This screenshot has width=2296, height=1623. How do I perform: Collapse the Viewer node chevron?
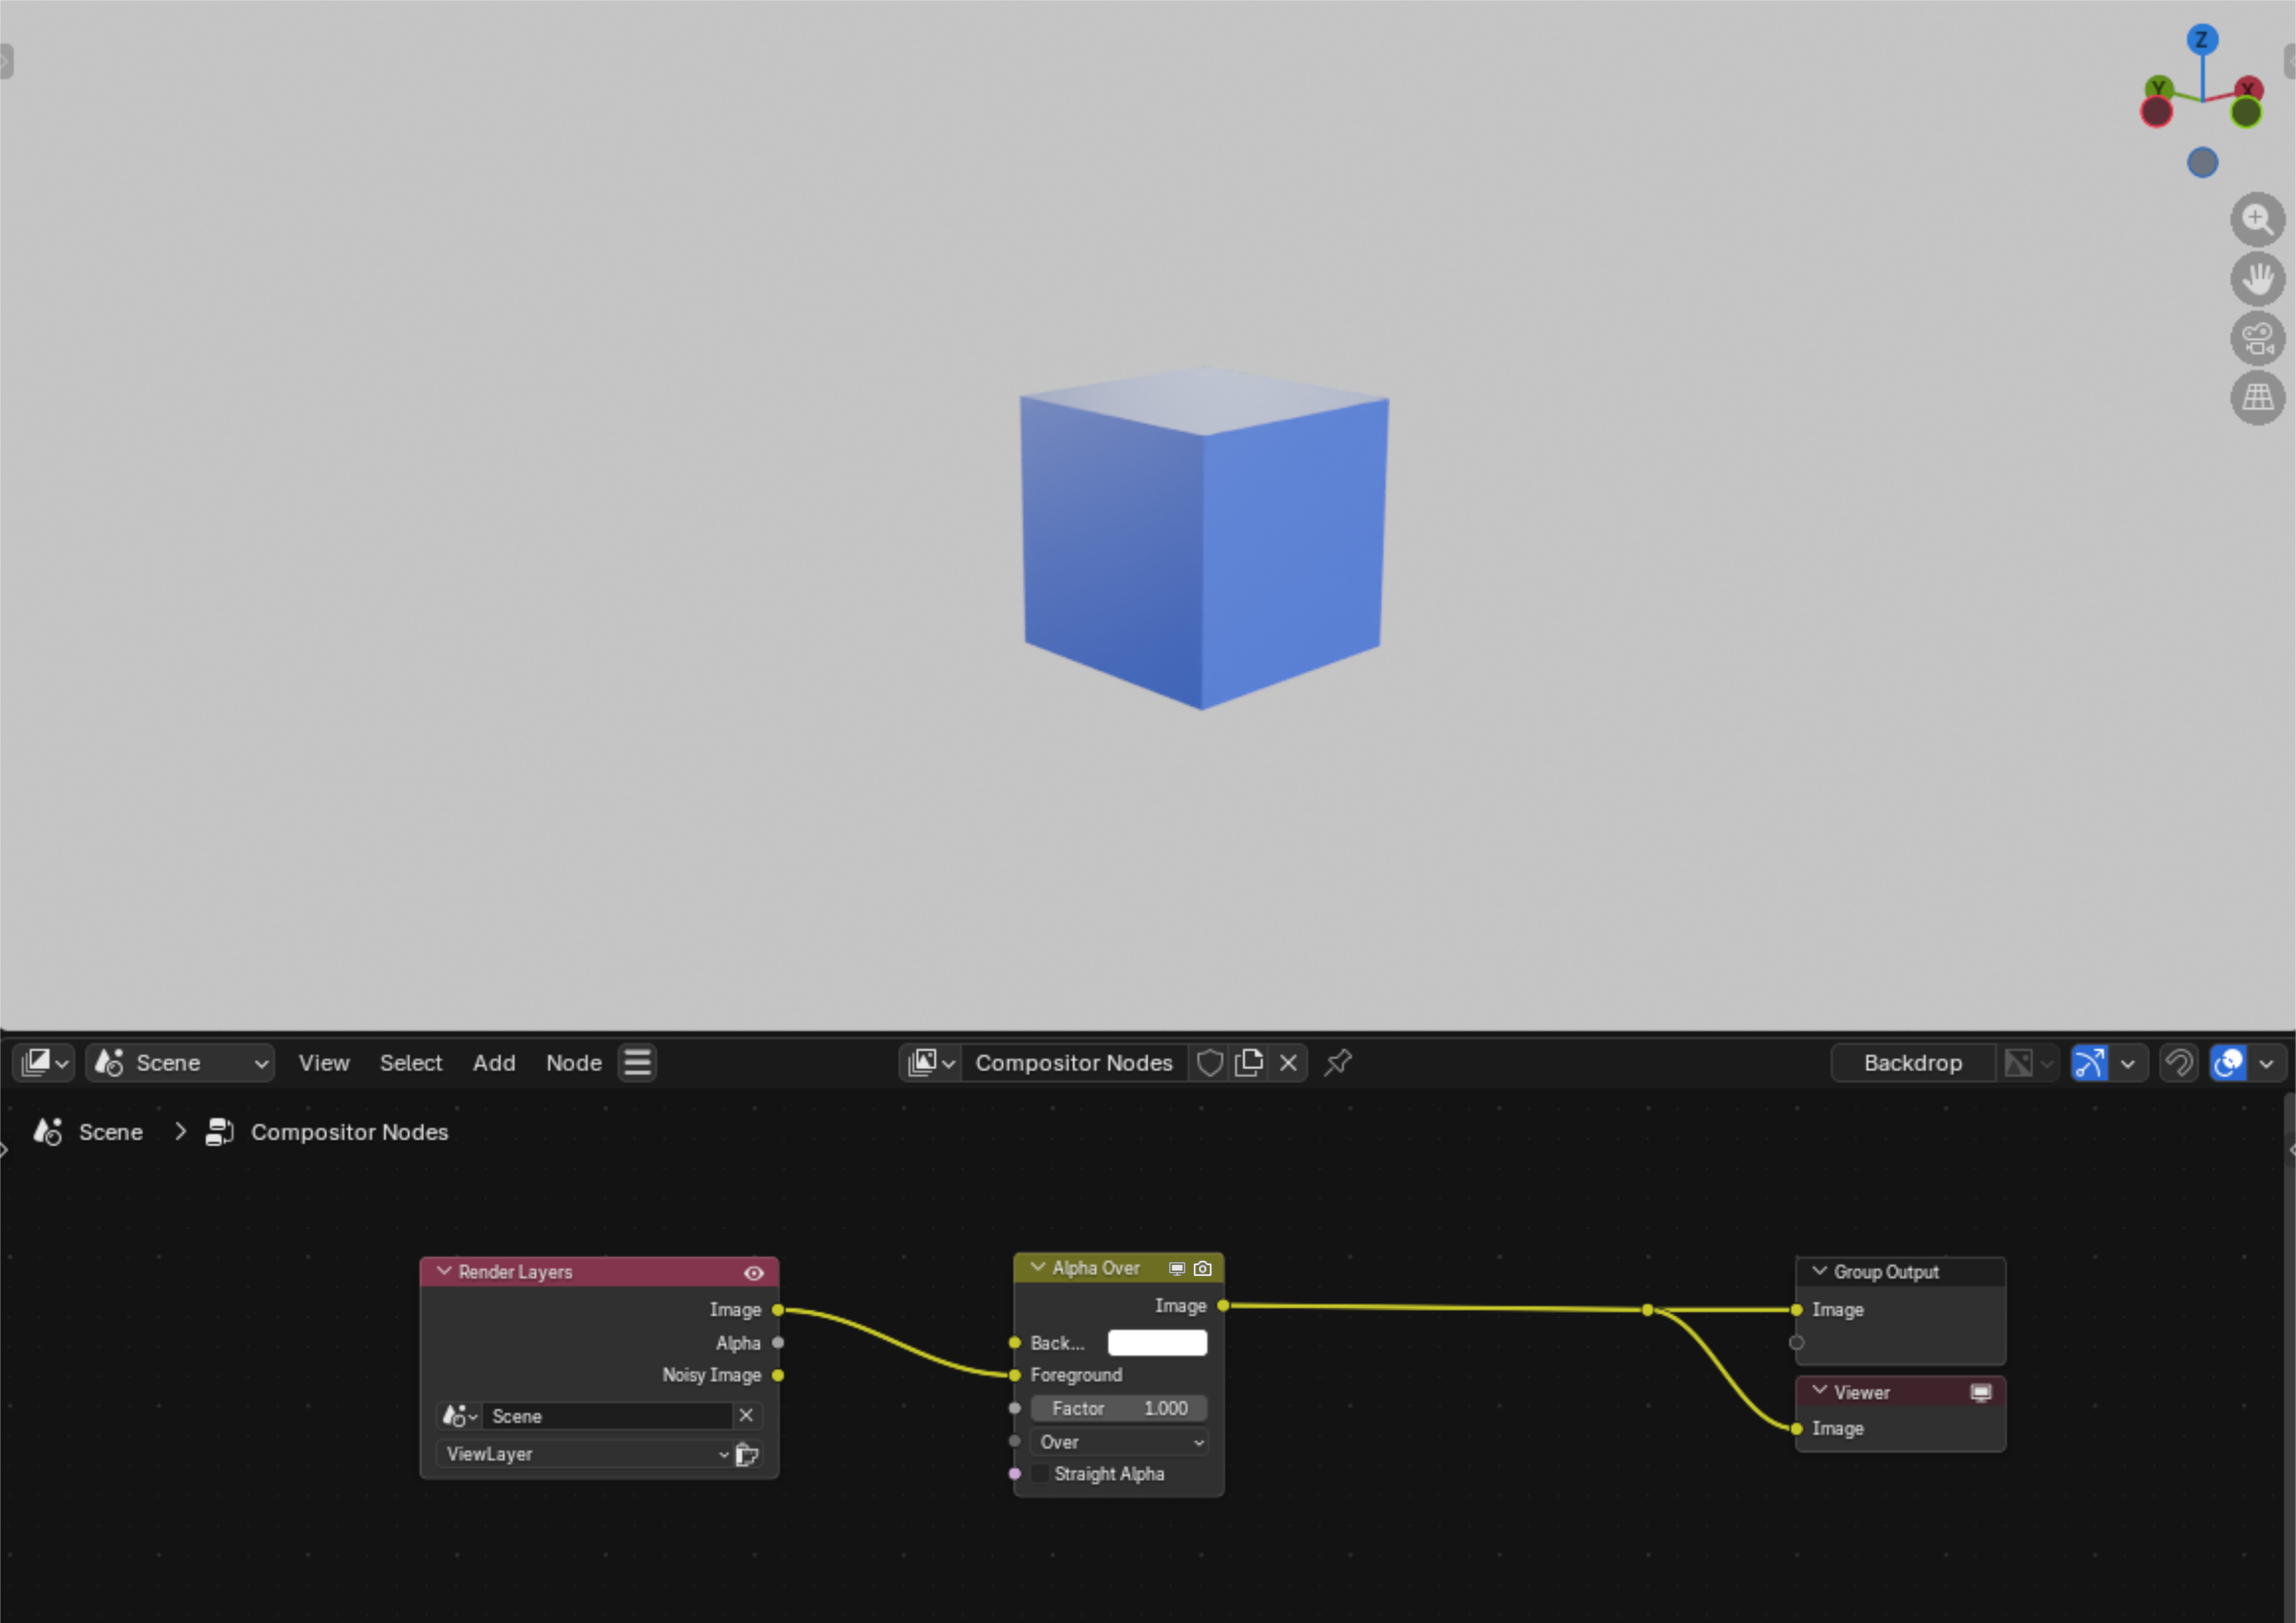point(1819,1391)
